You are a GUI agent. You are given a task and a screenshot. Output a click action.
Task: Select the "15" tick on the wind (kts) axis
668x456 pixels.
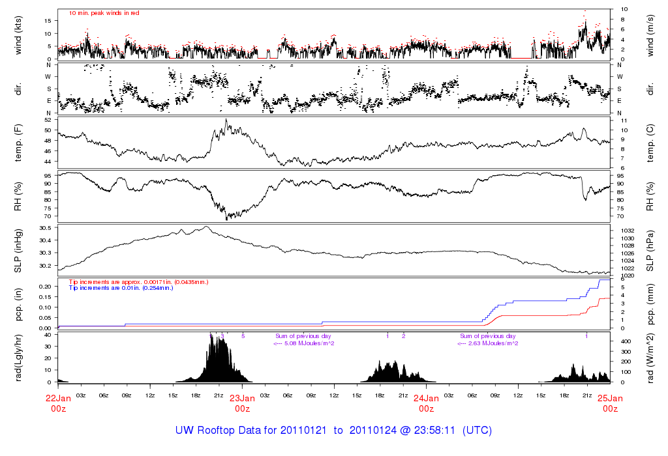coord(48,21)
